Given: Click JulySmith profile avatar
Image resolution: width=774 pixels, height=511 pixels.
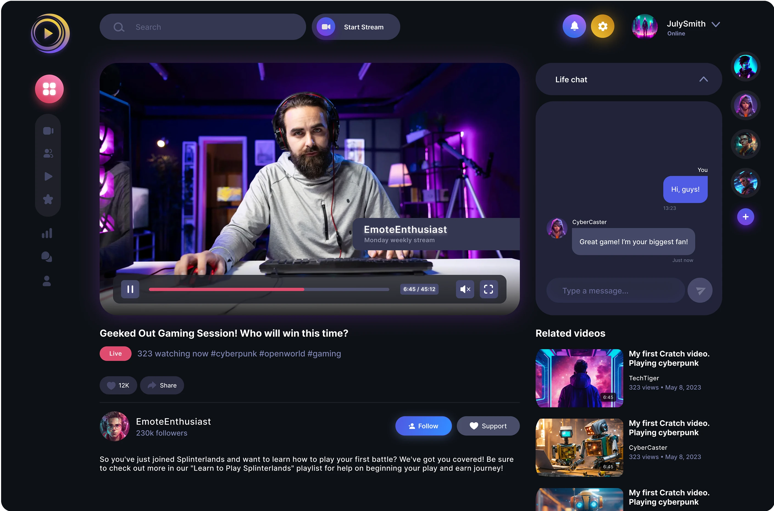Looking at the screenshot, I should pos(644,26).
